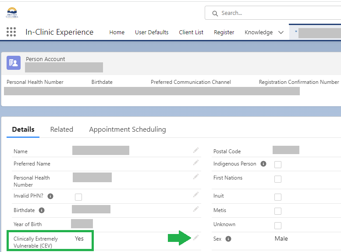The width and height of the screenshot is (341, 252).
Task: Focus the Search input field
Action: click(274, 13)
